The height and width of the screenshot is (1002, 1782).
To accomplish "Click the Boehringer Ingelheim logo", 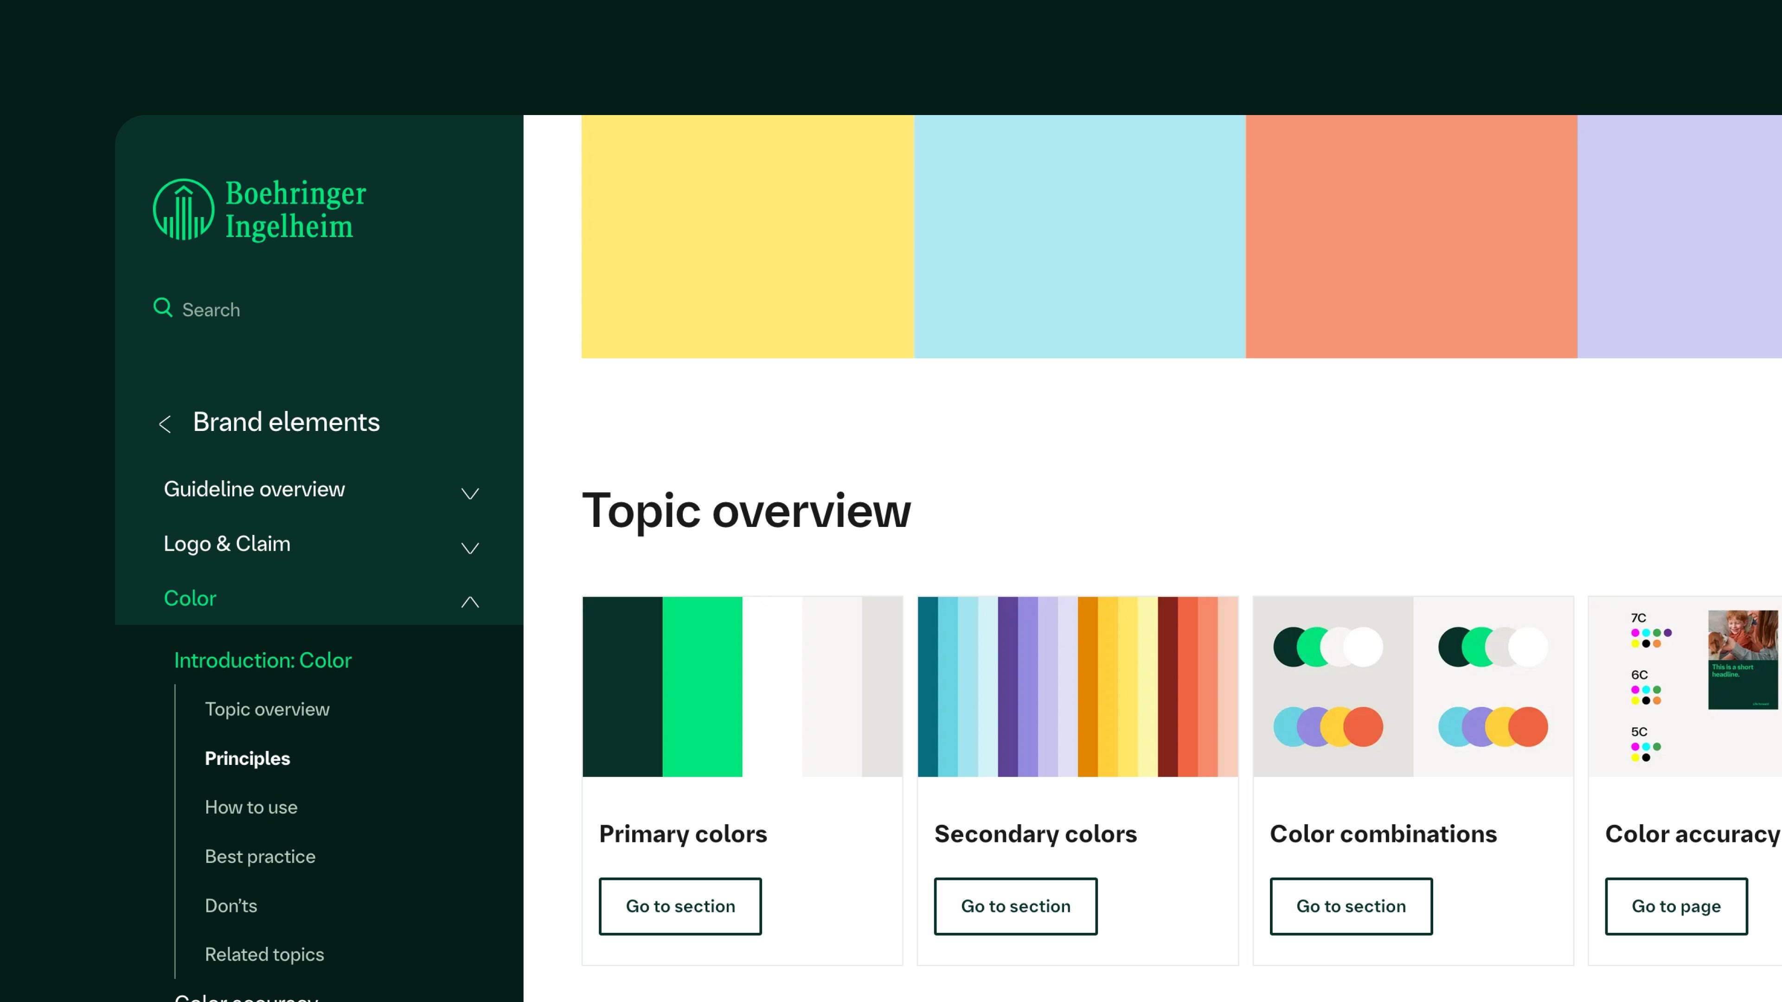I will (259, 210).
